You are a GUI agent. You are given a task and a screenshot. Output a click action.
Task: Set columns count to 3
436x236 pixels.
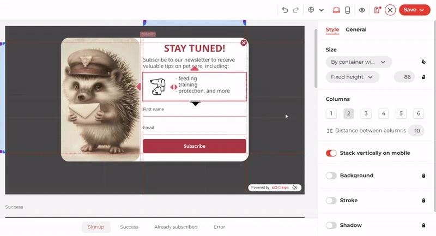click(x=366, y=113)
